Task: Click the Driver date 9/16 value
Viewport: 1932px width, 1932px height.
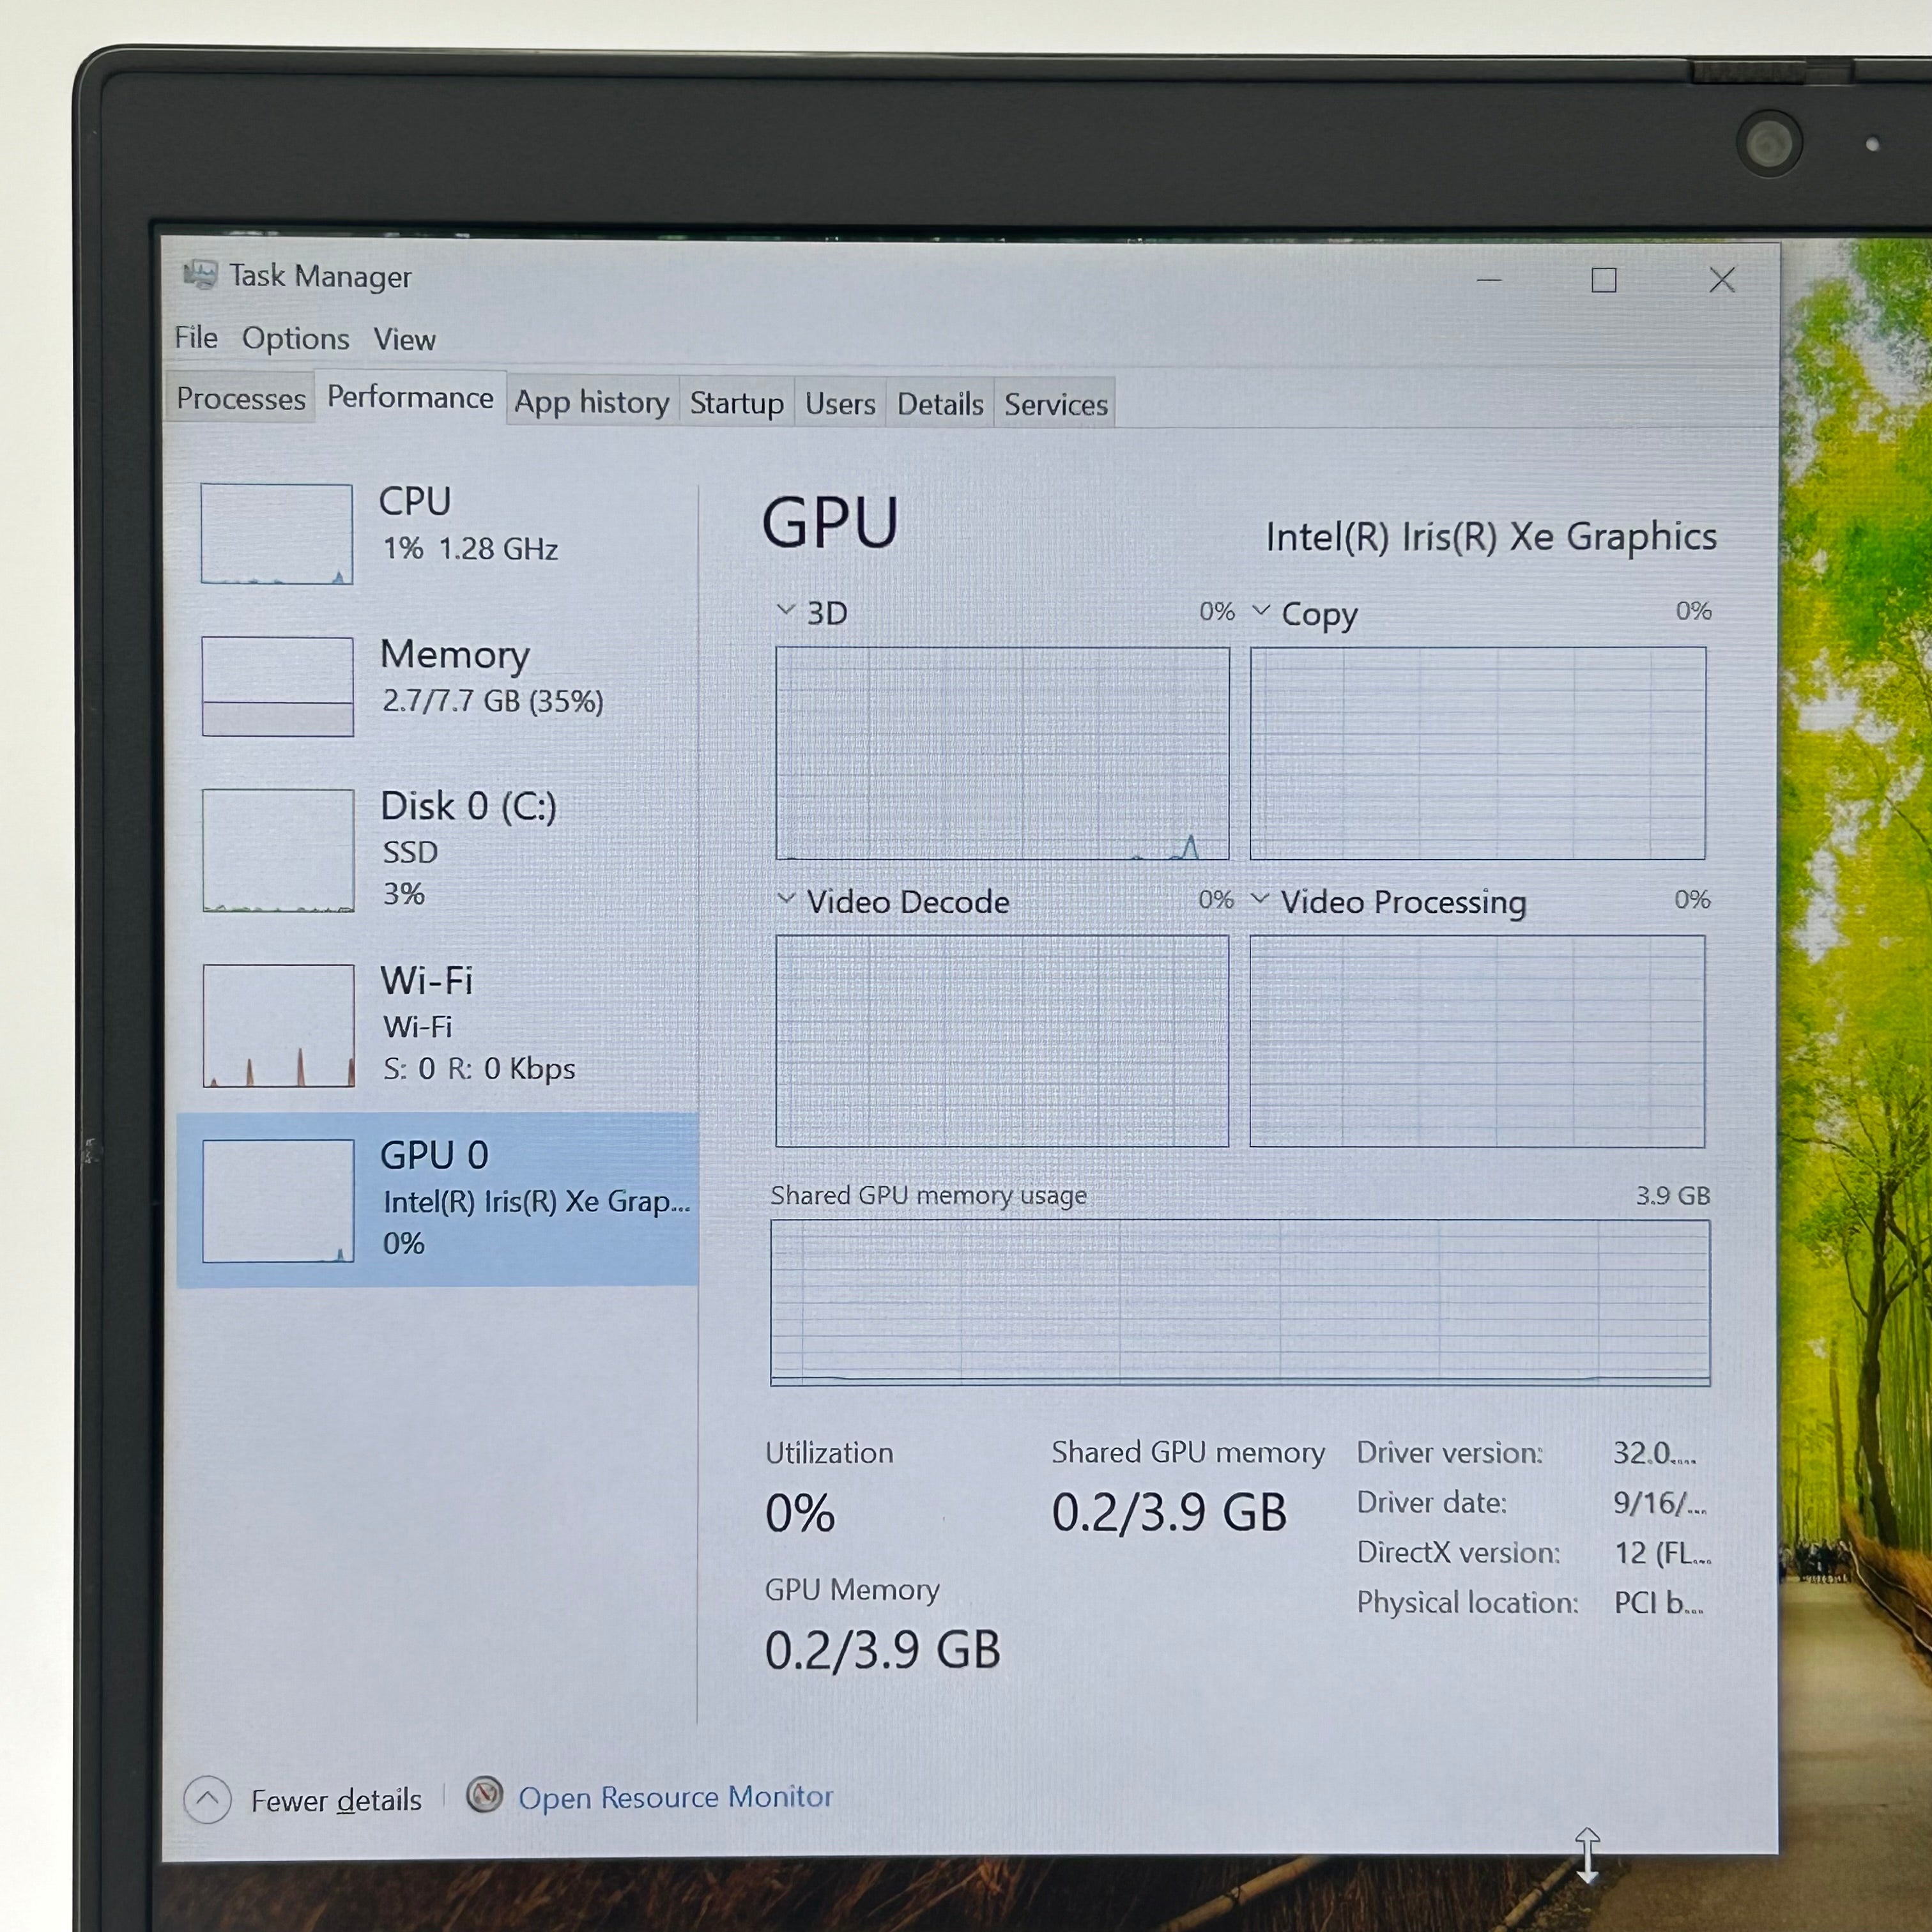Action: [x=1660, y=1503]
